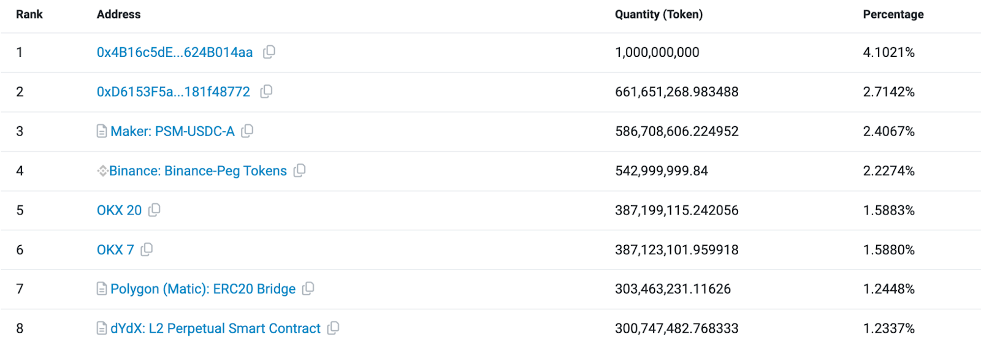Open holder 0x4B16c5dE...624B014aa

pos(175,53)
